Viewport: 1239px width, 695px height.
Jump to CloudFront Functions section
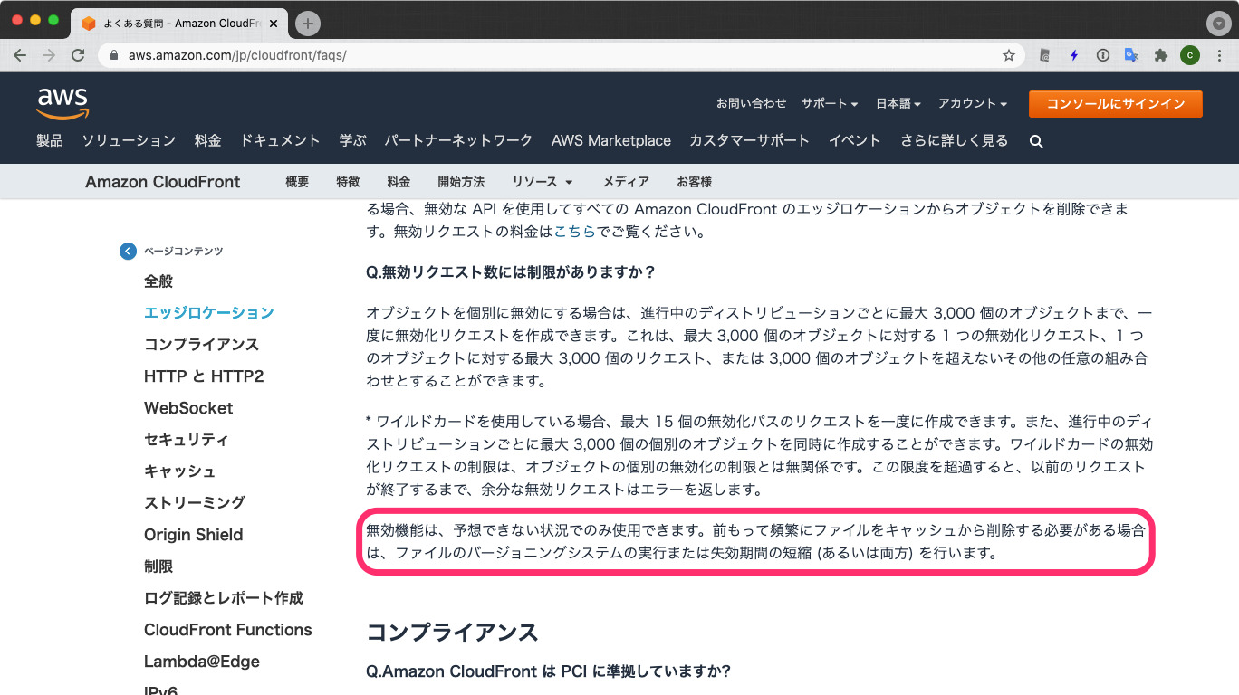click(x=228, y=630)
